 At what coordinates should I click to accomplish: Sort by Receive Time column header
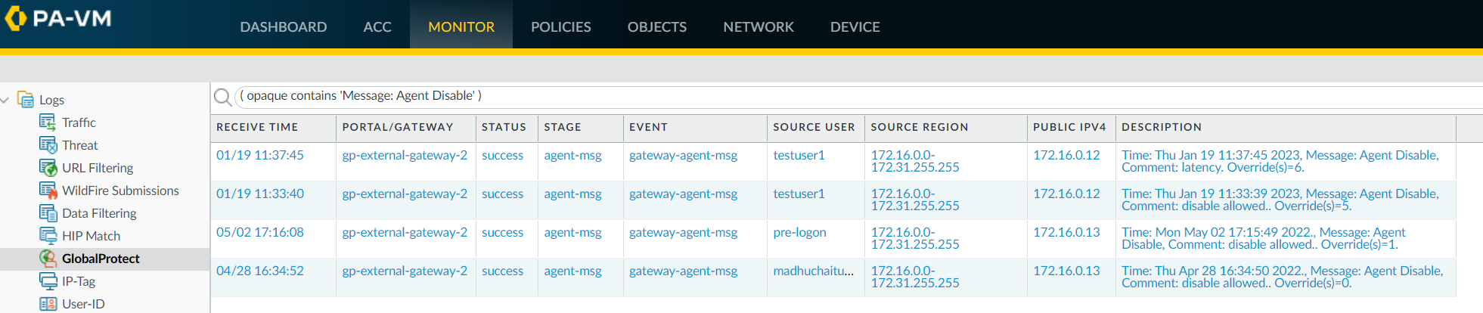257,127
